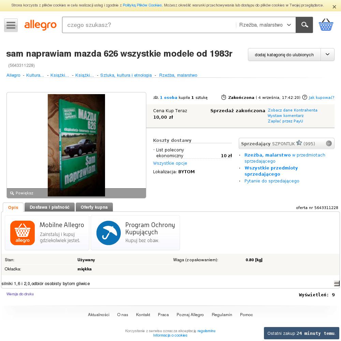Expand the Sprzedający SZPONTLIK panel arrow
The image size is (341, 341).
329,144
